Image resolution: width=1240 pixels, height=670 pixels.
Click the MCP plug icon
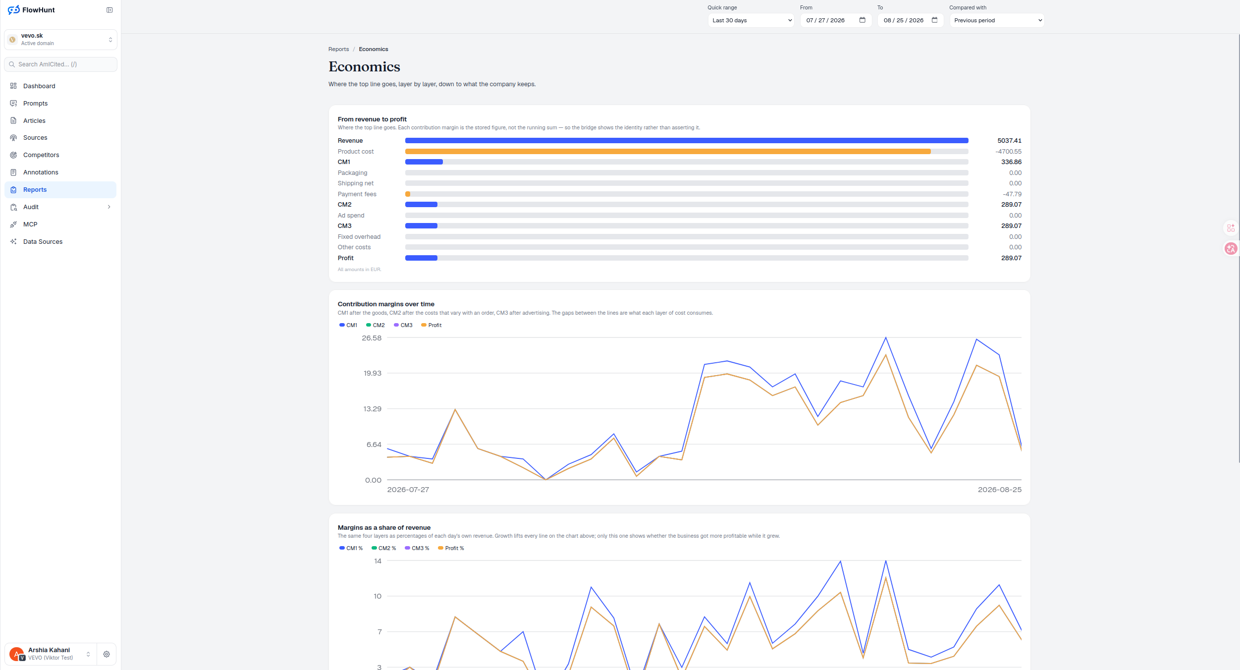[13, 224]
